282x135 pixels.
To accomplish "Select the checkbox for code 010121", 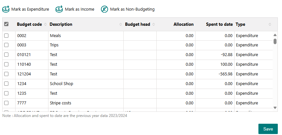I will (x=6, y=55).
